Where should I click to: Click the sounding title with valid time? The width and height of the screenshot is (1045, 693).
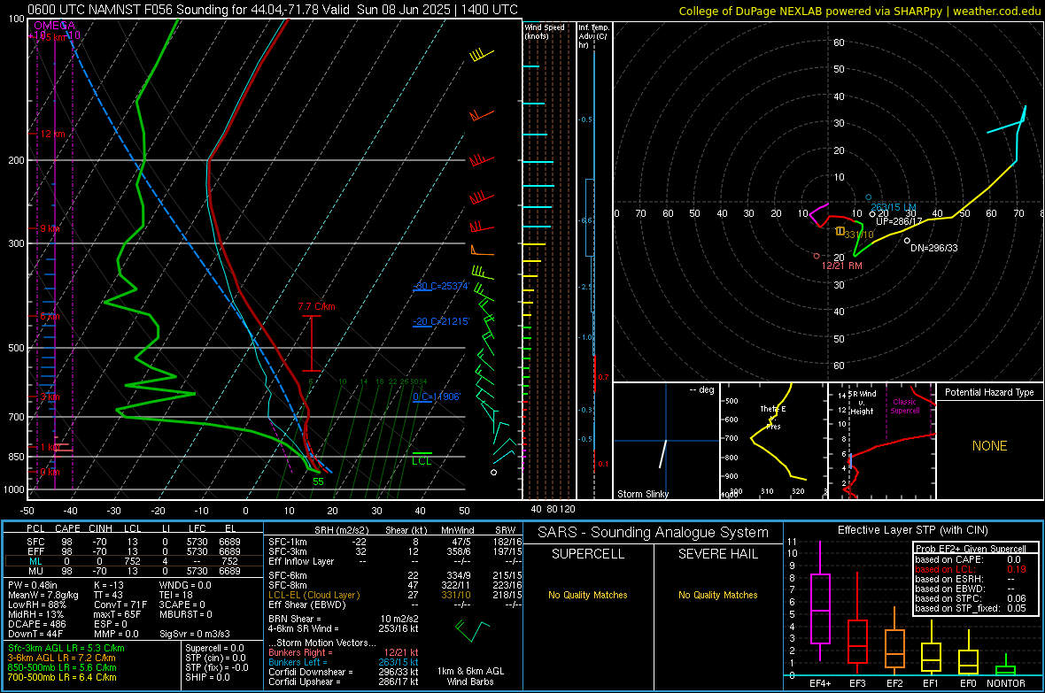[273, 10]
